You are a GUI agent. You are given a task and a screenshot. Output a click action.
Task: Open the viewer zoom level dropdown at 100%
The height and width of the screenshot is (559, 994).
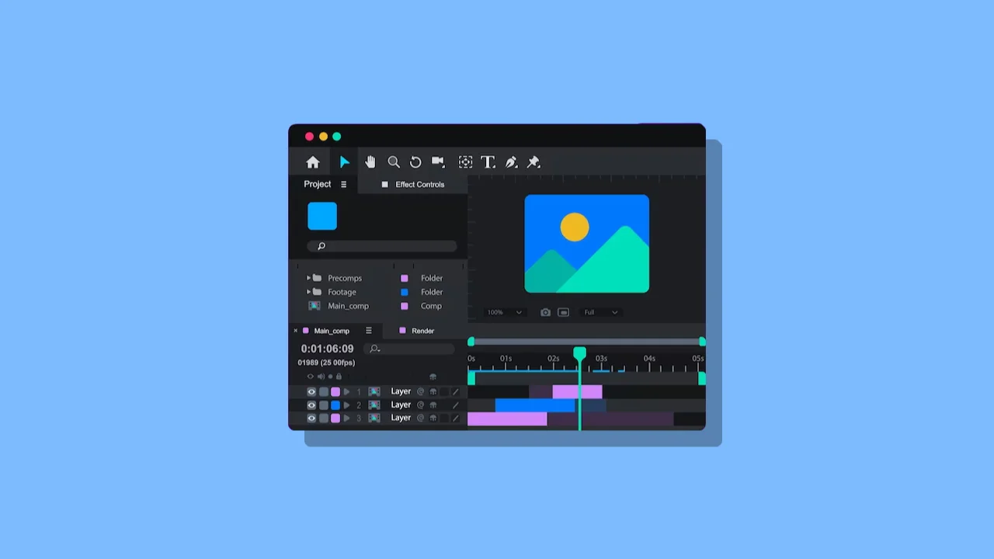(x=505, y=312)
